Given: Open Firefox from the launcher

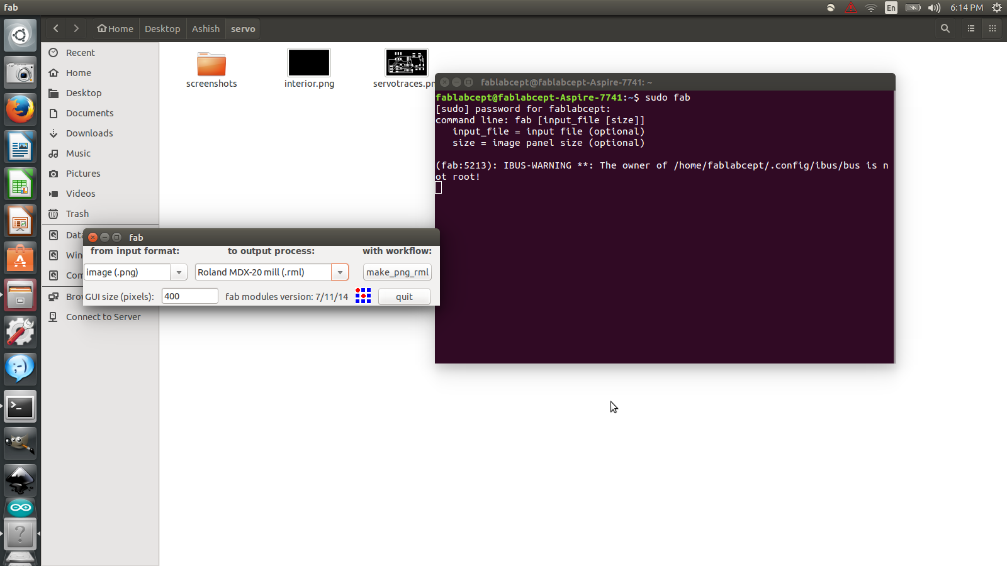Looking at the screenshot, I should coord(20,111).
